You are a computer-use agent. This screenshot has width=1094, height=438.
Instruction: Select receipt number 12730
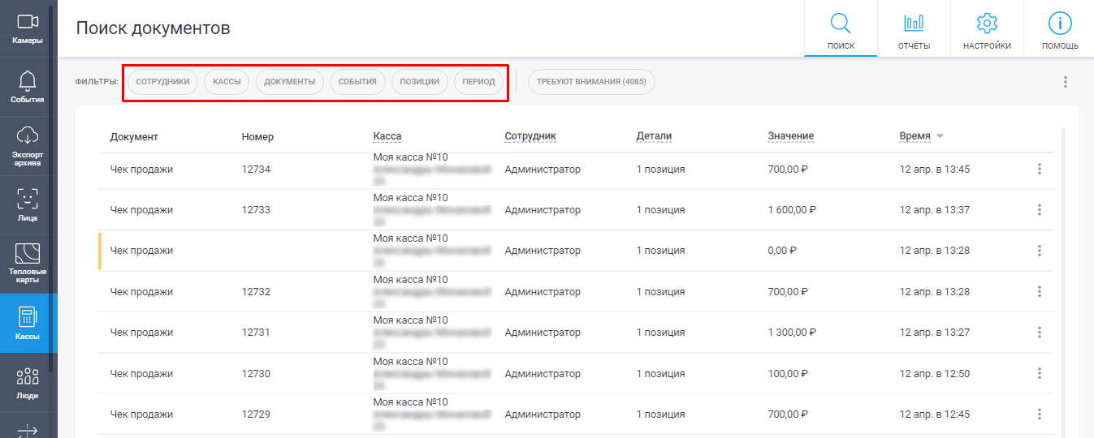pos(256,374)
